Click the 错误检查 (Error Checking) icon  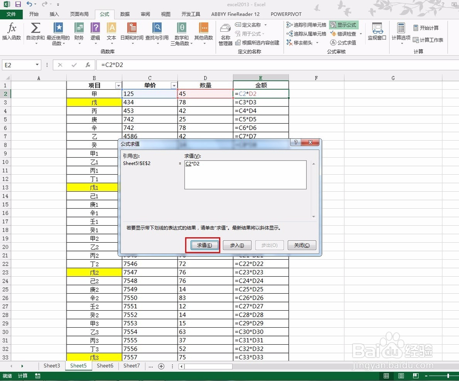tap(345, 34)
